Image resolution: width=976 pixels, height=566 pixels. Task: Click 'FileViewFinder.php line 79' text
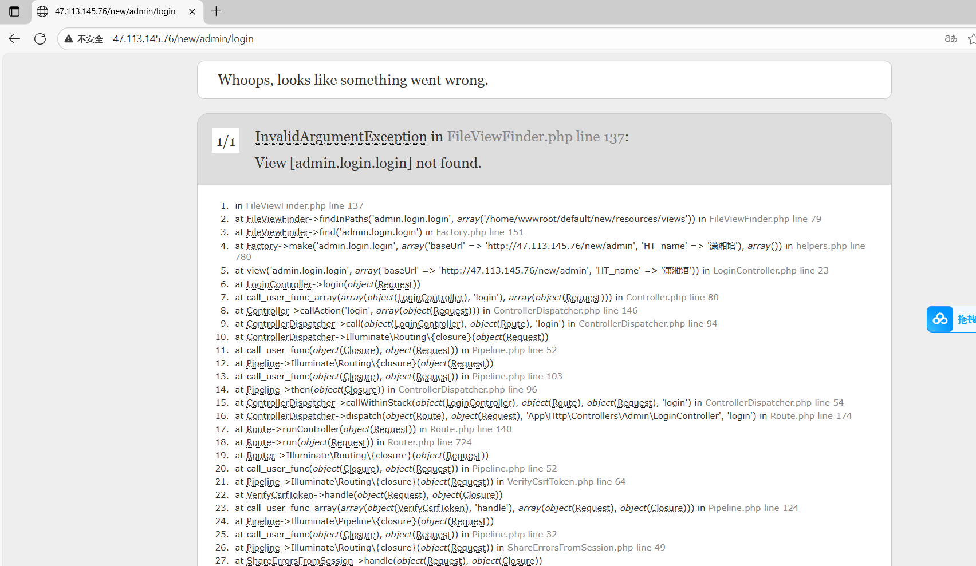pyautogui.click(x=765, y=219)
